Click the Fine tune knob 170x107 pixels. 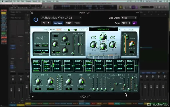click(x=65, y=50)
